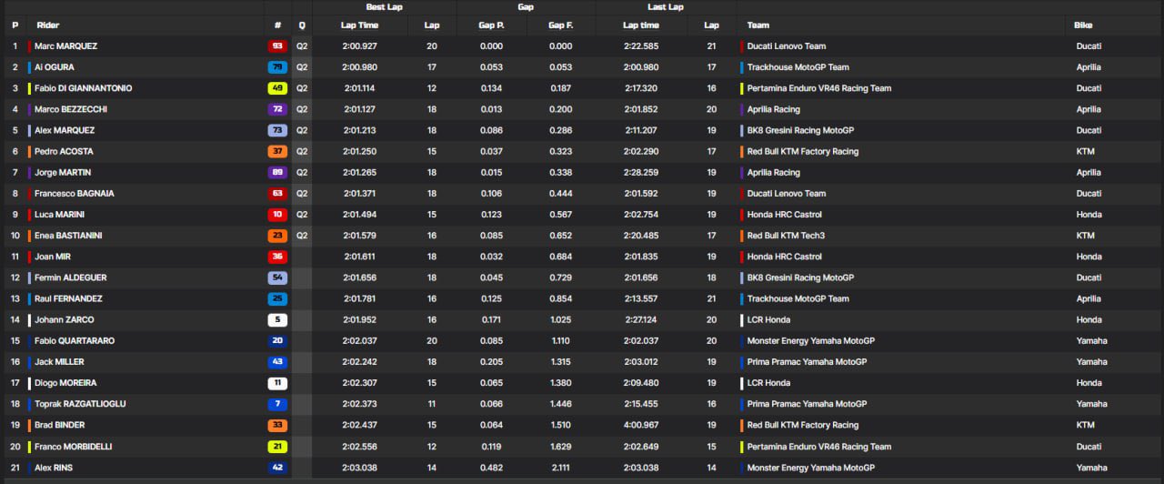This screenshot has width=1164, height=484.
Task: Click Brad Binder's orange number 33 badge
Action: pos(277,426)
